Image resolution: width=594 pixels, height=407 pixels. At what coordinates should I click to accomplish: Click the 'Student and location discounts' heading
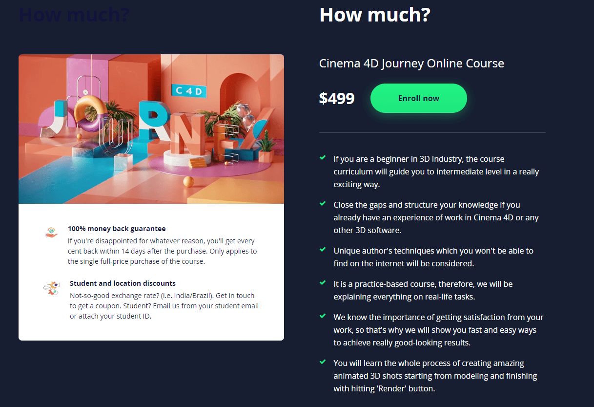(x=123, y=283)
